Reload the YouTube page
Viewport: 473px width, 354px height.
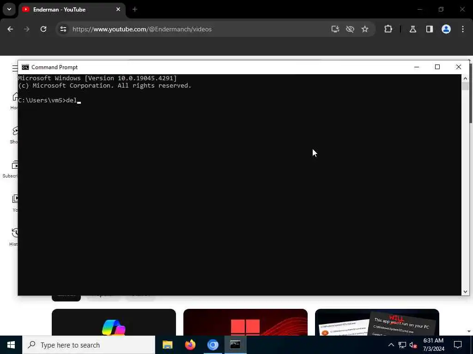(43, 29)
